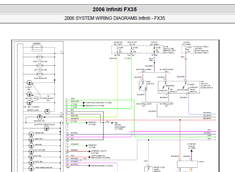Click the "KEY SWITCH & IGNITION KNOB SWITCH" label
The width and height of the screenshot is (235, 172).
[x=207, y=85]
